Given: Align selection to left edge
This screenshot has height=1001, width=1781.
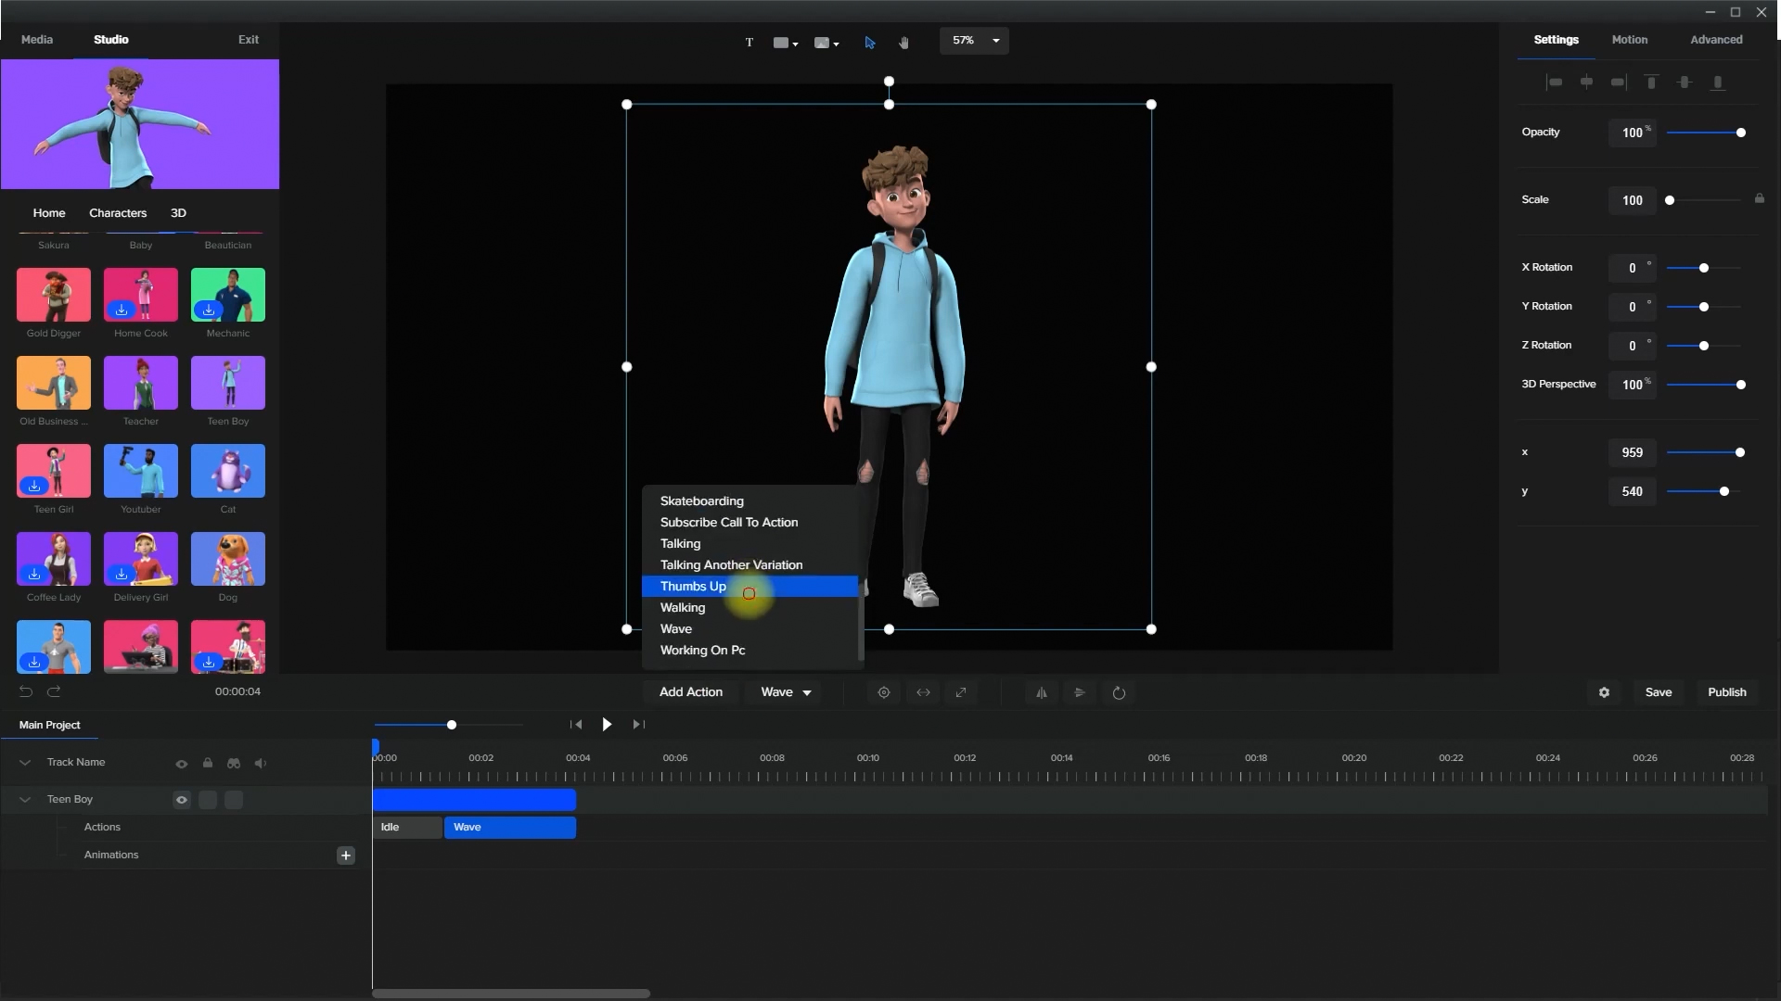Looking at the screenshot, I should point(1555,82).
